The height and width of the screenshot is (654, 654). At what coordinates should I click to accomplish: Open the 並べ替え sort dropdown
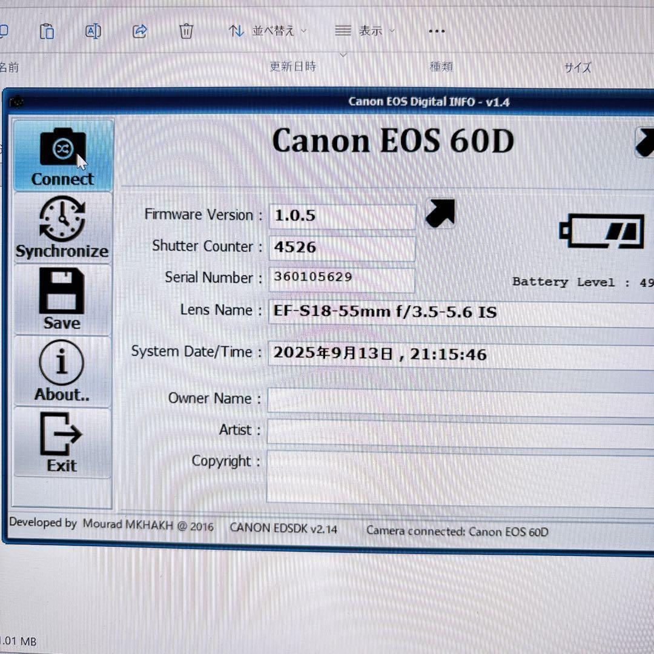click(x=268, y=31)
